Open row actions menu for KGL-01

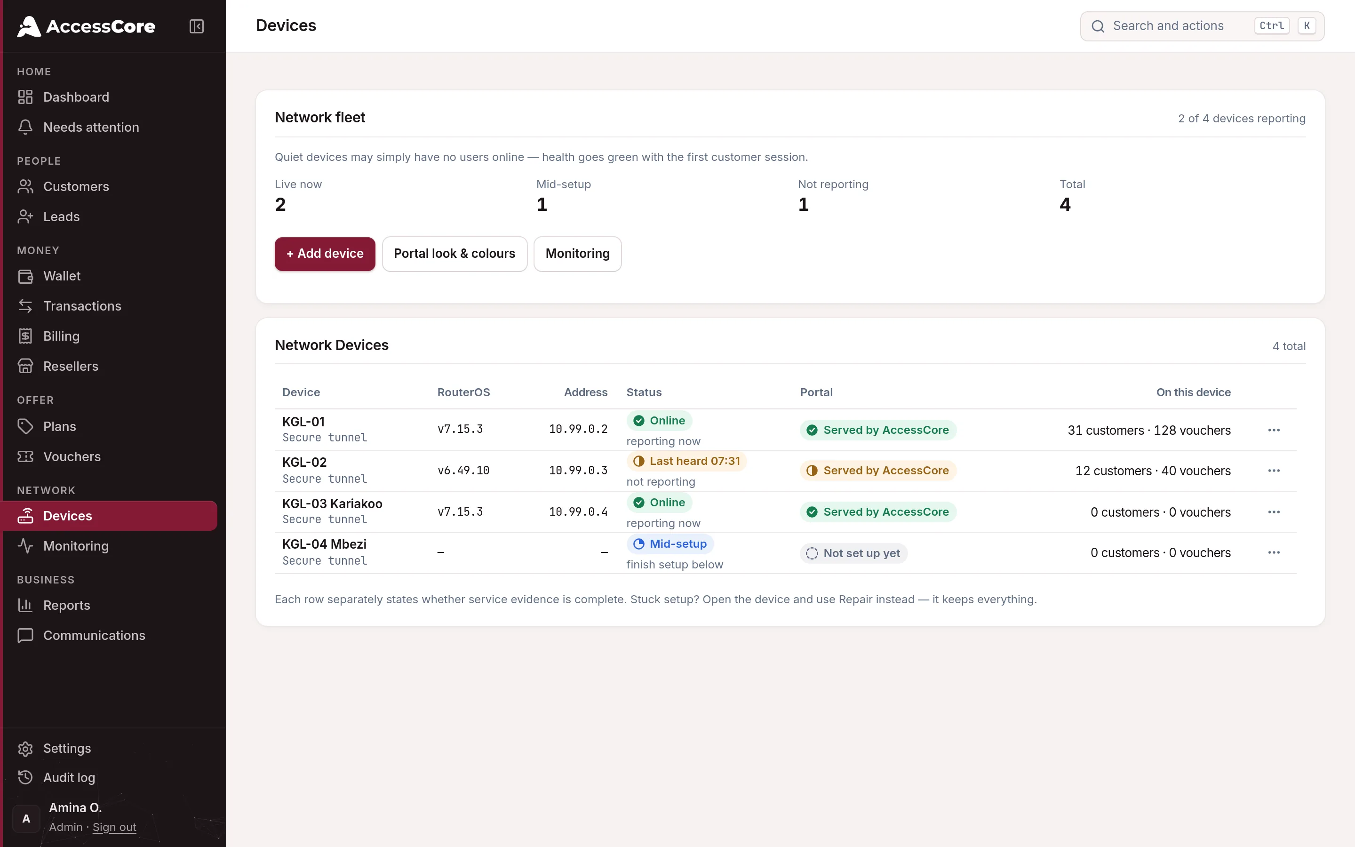click(1274, 430)
